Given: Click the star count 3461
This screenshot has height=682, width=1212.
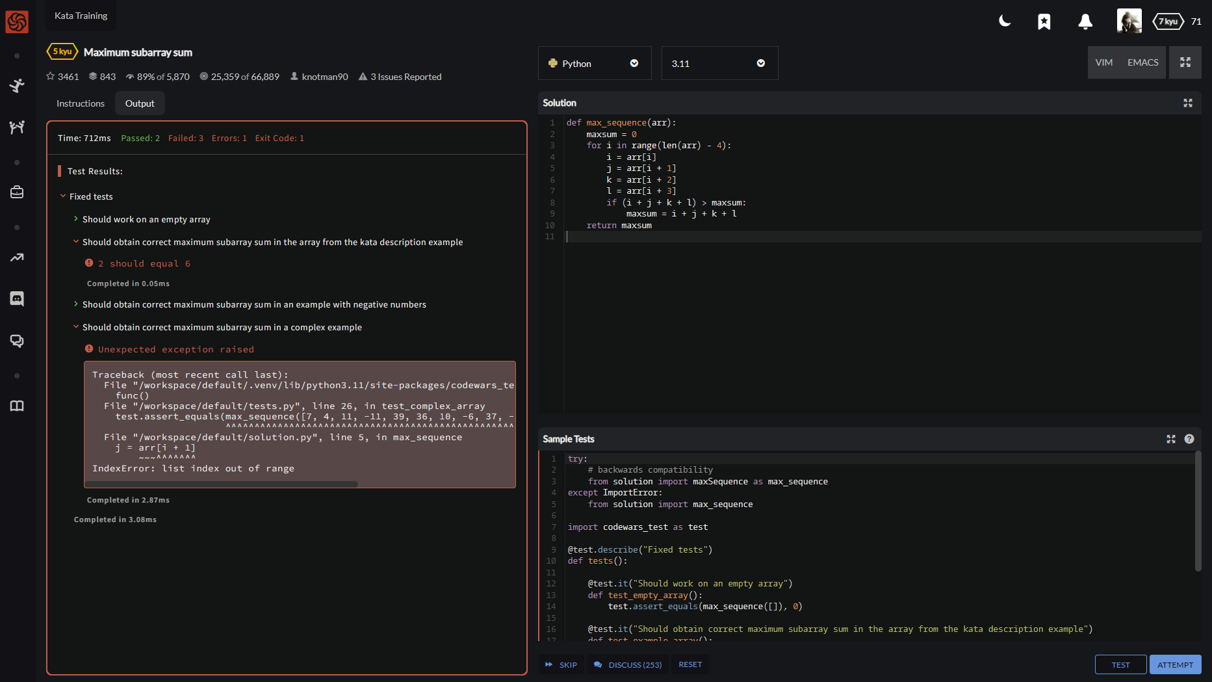Looking at the screenshot, I should [62, 77].
